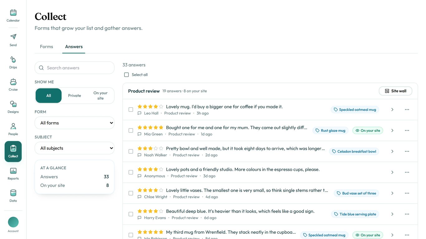Filter to On your site answers
The height and width of the screenshot is (239, 426).
click(100, 96)
